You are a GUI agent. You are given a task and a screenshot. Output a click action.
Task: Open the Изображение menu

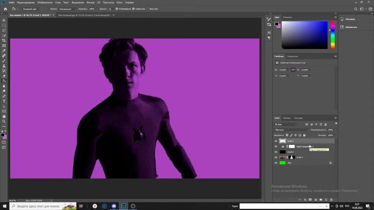pos(45,2)
